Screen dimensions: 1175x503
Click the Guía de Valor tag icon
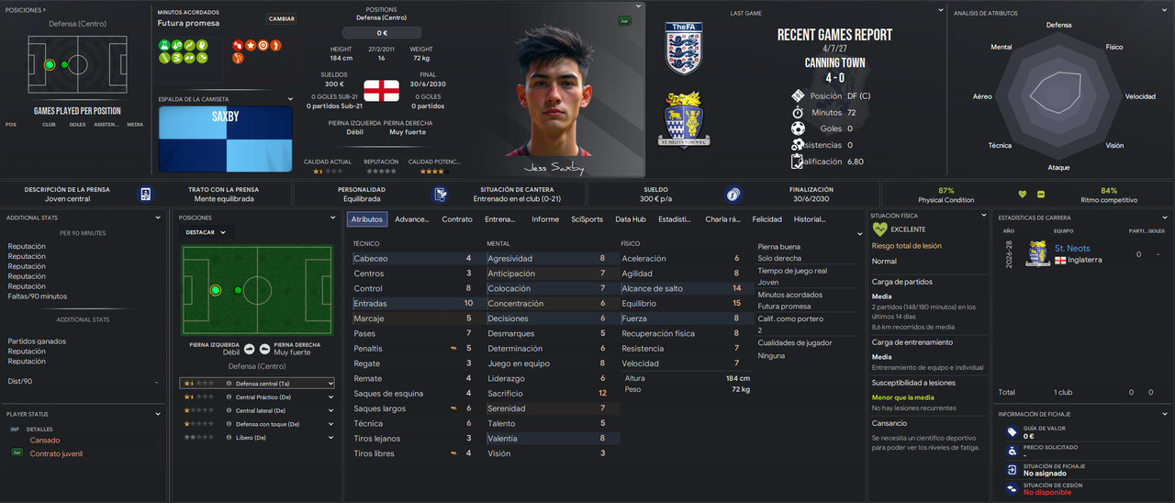[x=1012, y=432]
